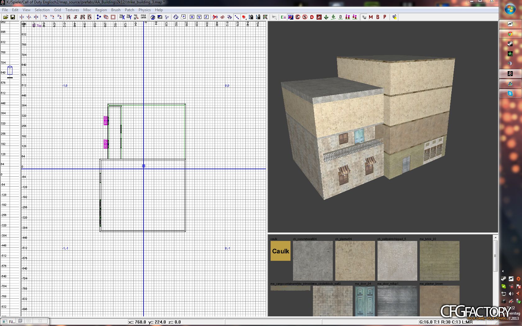The width and height of the screenshot is (522, 326).
Task: Flip selection along the X axis
Action: pos(22,17)
